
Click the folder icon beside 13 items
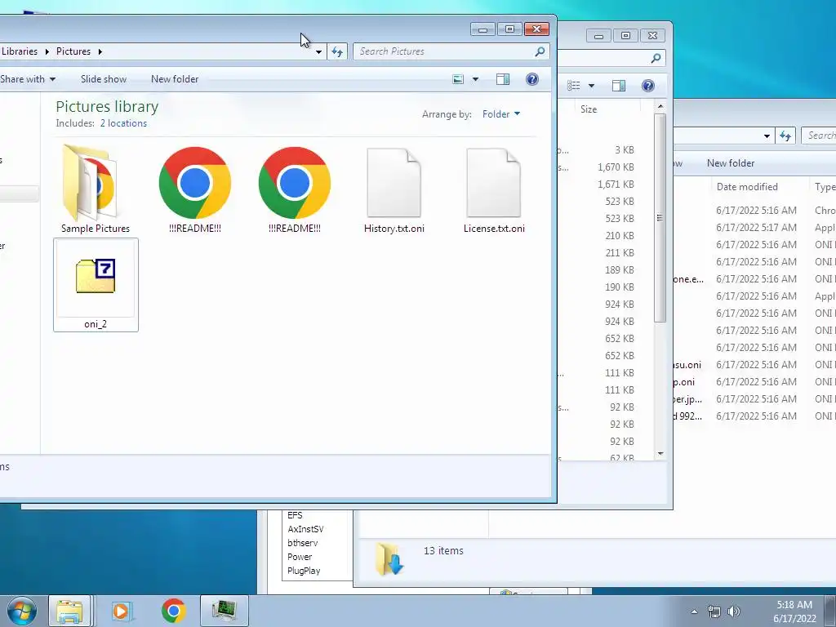[389, 558]
